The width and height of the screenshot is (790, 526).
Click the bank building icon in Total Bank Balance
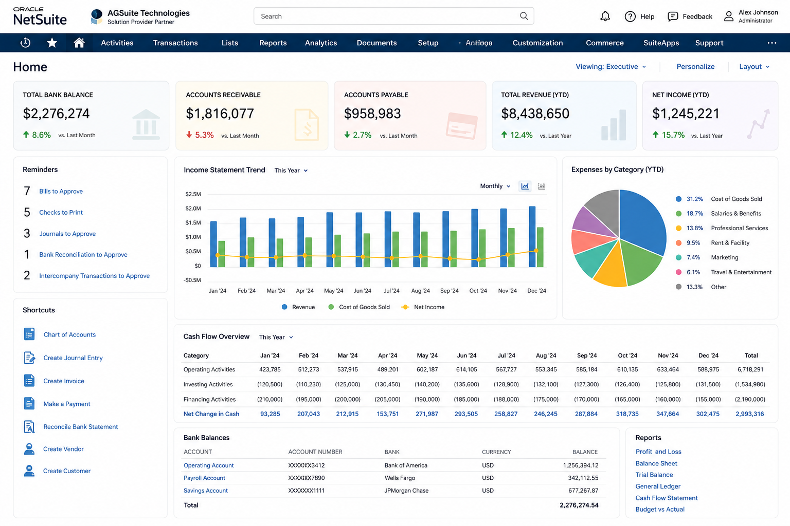point(146,124)
